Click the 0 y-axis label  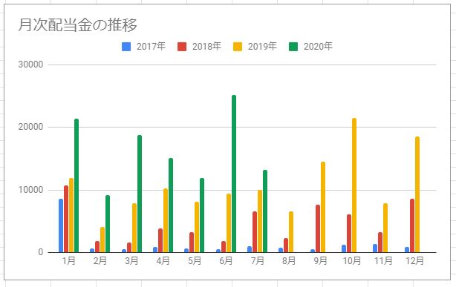(41, 252)
